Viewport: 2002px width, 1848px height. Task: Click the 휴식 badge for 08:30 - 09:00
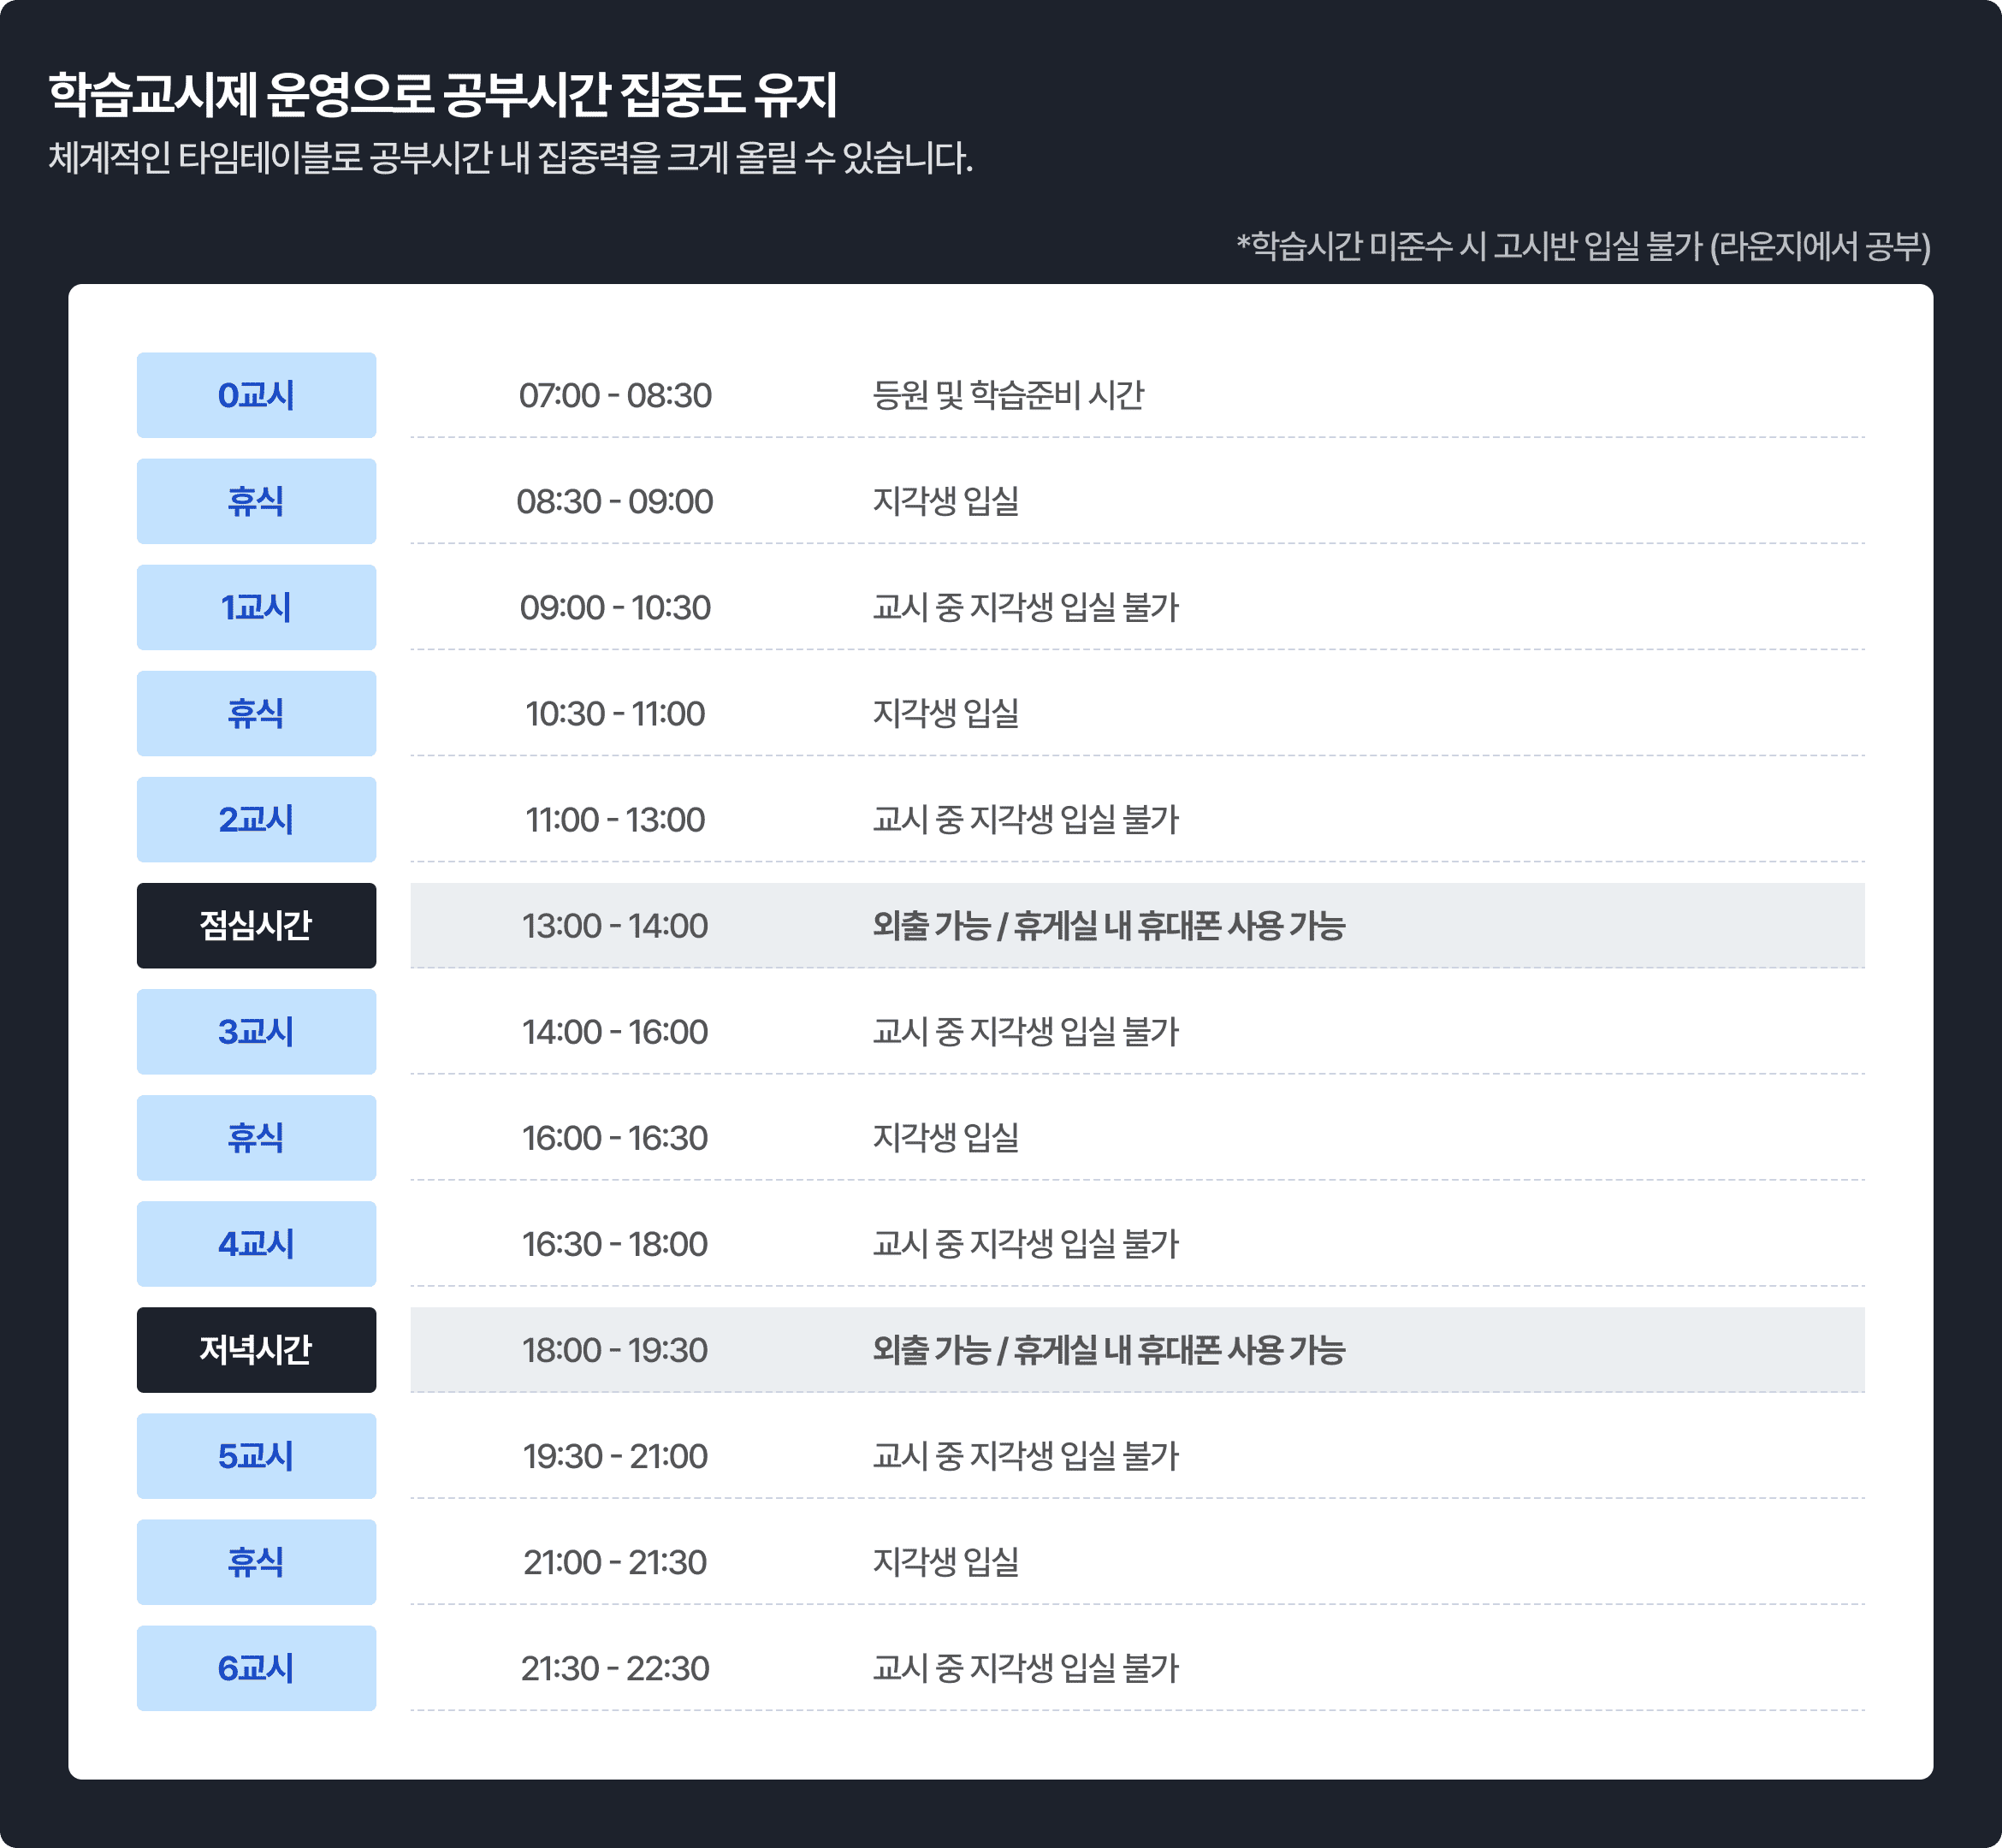256,501
